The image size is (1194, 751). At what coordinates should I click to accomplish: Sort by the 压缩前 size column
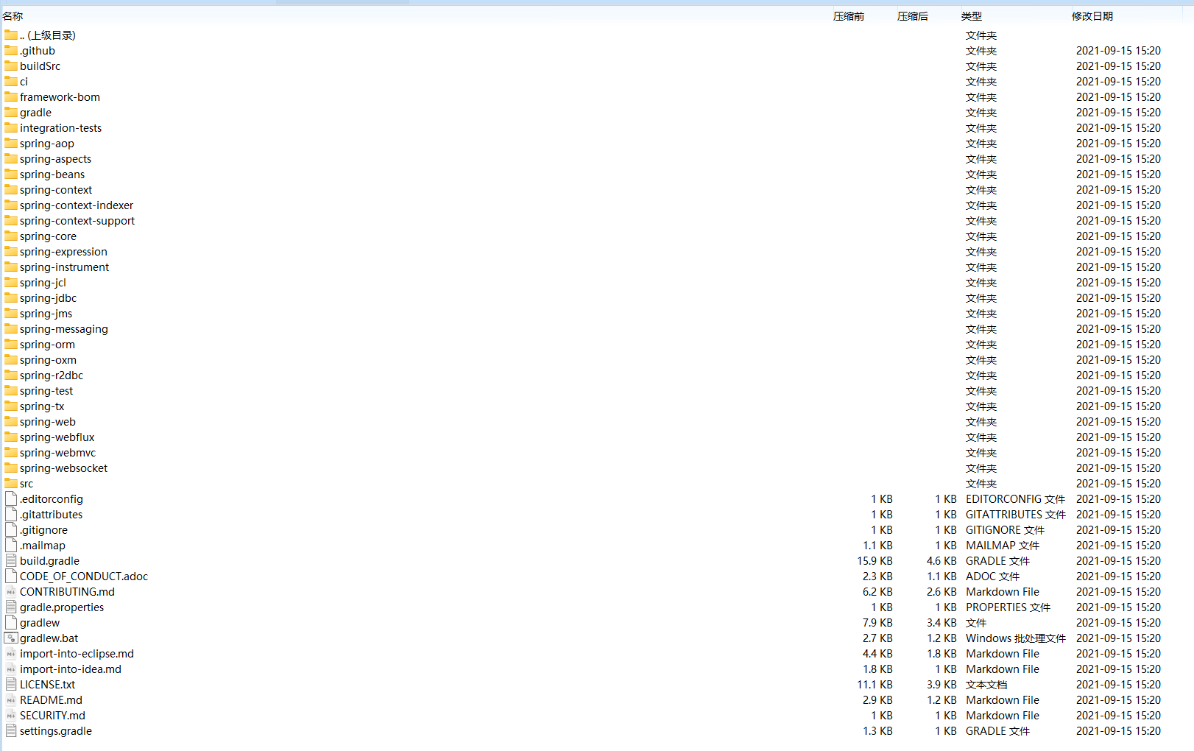pos(848,16)
